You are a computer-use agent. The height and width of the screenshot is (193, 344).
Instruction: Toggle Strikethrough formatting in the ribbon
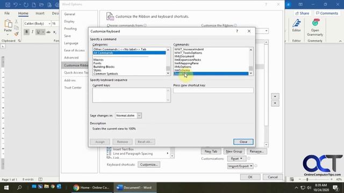point(48,32)
